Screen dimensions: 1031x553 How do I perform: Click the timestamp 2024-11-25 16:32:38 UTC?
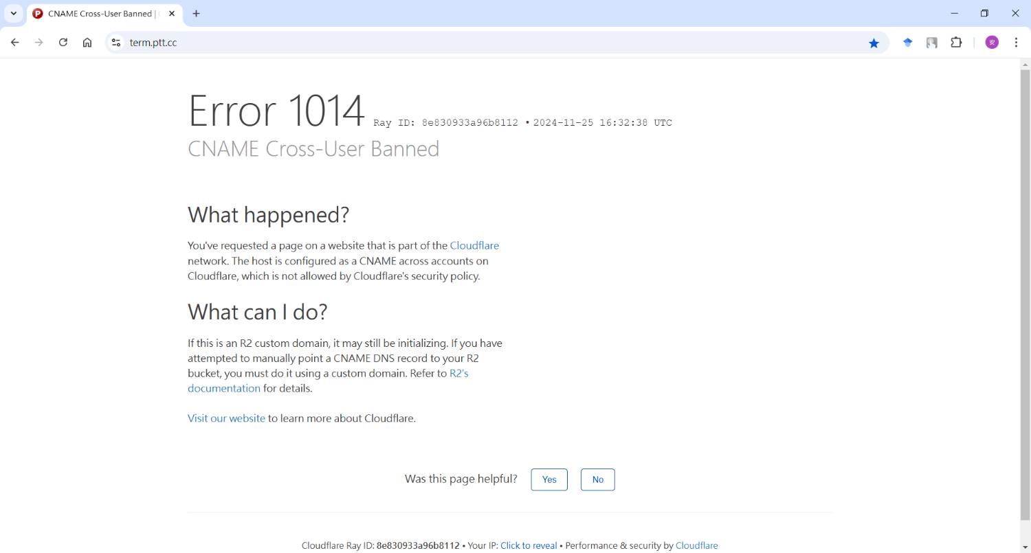point(602,123)
